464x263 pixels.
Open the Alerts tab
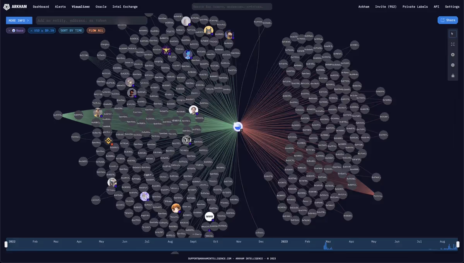pos(60,7)
